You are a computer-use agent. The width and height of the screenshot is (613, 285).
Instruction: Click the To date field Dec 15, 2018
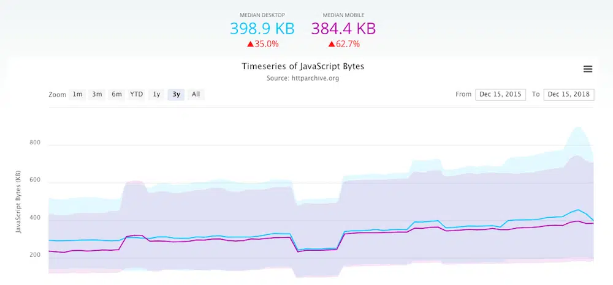point(568,94)
